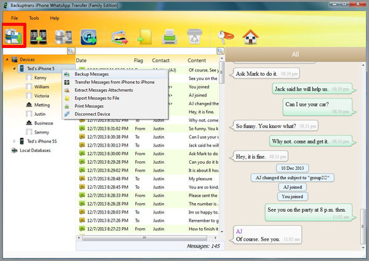The width and height of the screenshot is (369, 261).
Task: Click the key registration toolbar icon
Action: coord(225,37)
